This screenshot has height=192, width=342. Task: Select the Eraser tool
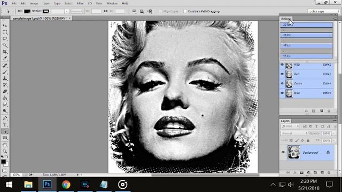[x=5, y=91]
